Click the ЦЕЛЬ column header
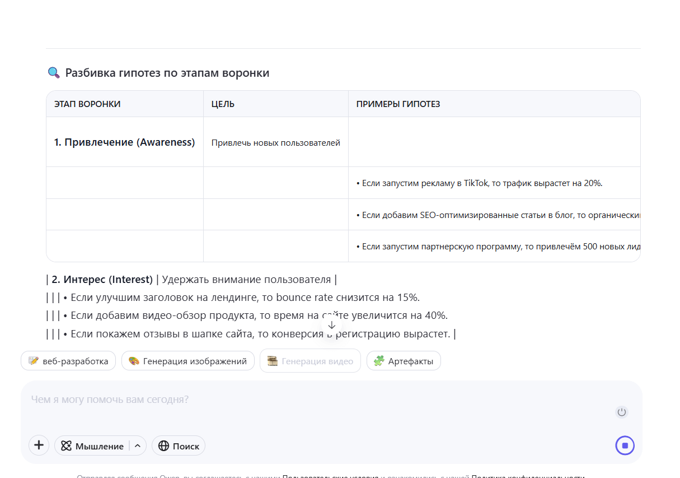Image resolution: width=680 pixels, height=478 pixels. point(223,104)
